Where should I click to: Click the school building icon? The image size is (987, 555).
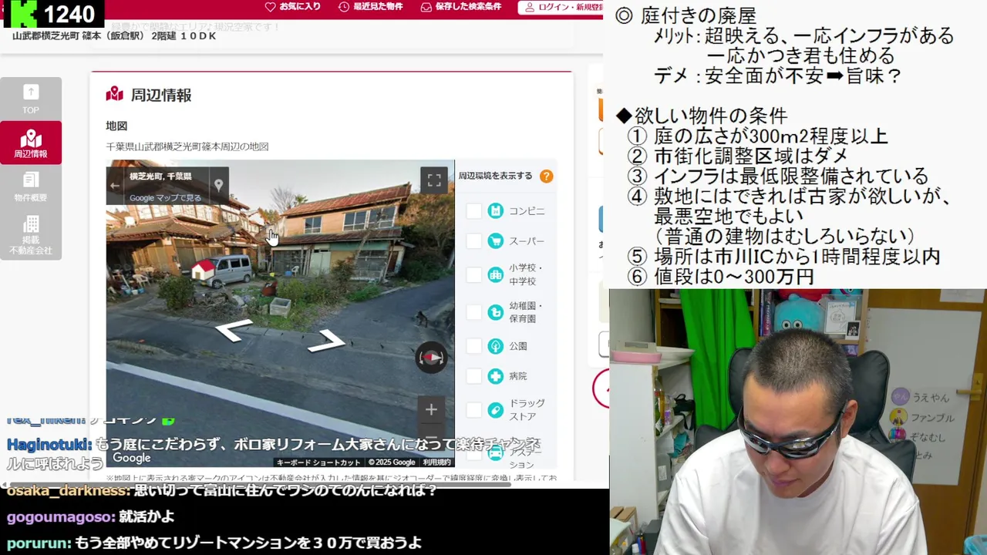(x=495, y=275)
